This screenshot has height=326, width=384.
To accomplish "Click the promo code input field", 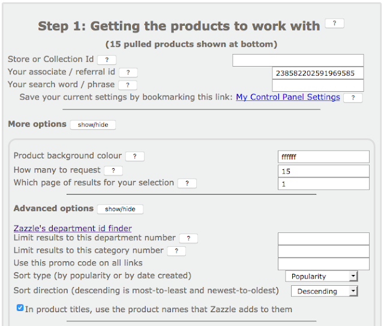I will pos(323,264).
